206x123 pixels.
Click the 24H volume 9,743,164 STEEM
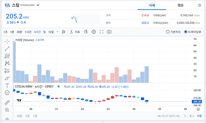tap(190, 15)
